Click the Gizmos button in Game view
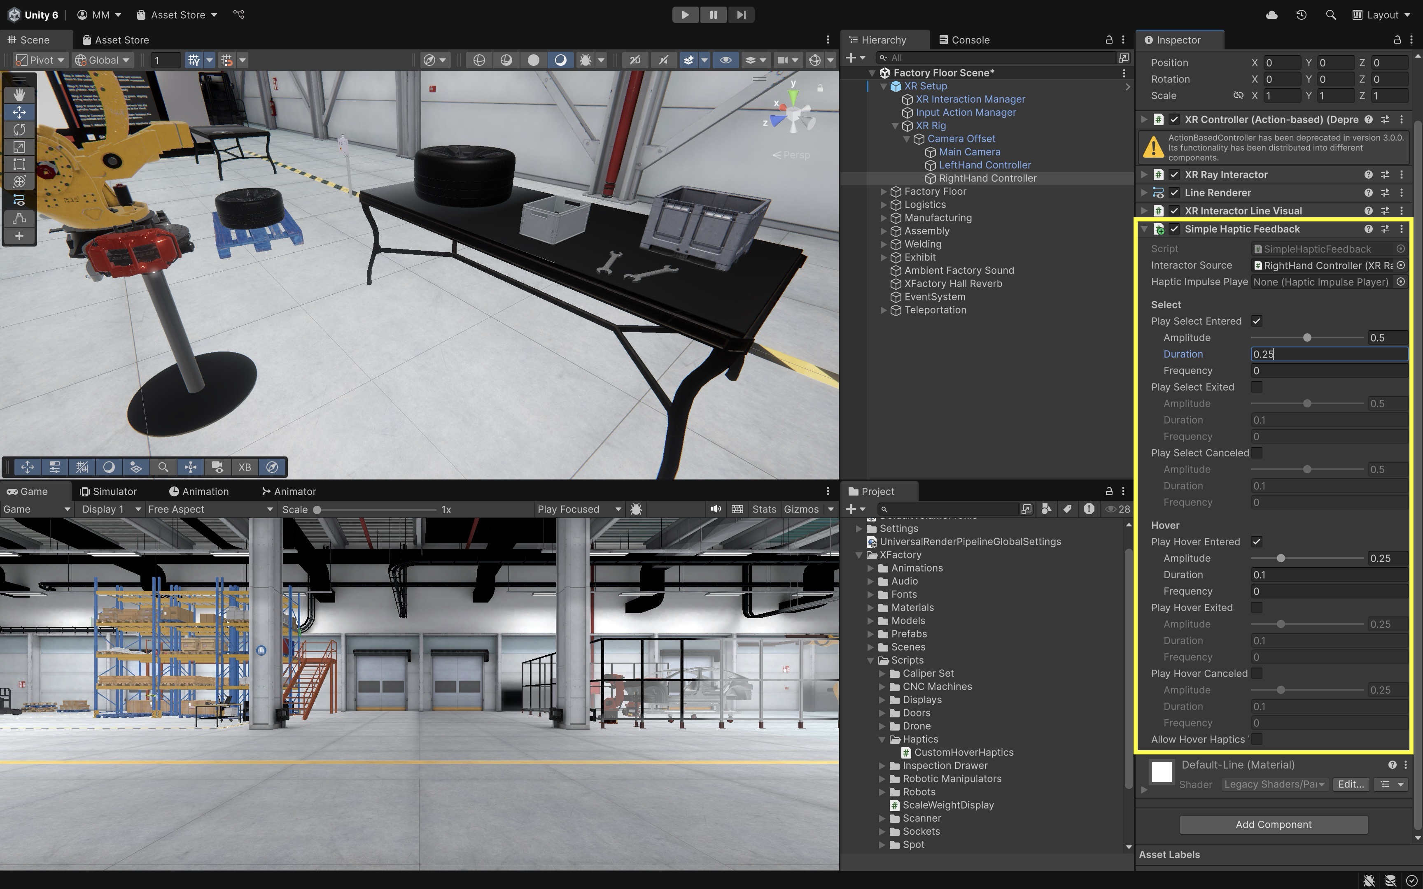The image size is (1423, 889). click(x=801, y=509)
